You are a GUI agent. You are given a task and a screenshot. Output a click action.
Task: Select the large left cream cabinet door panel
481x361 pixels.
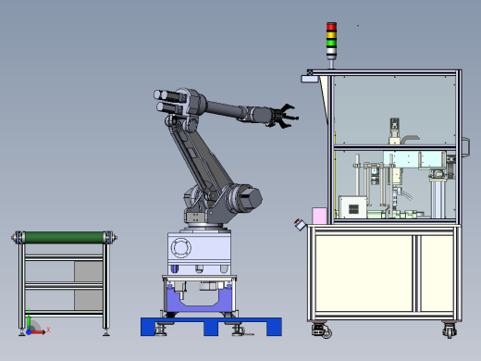(x=364, y=273)
